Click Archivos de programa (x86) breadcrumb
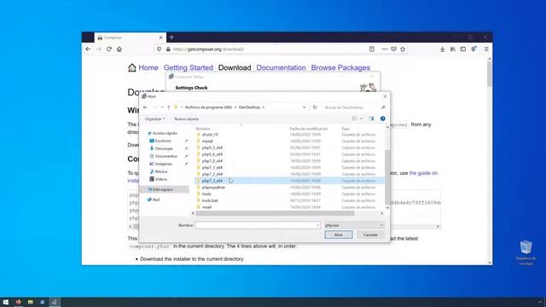Image resolution: width=546 pixels, height=307 pixels. pos(208,107)
